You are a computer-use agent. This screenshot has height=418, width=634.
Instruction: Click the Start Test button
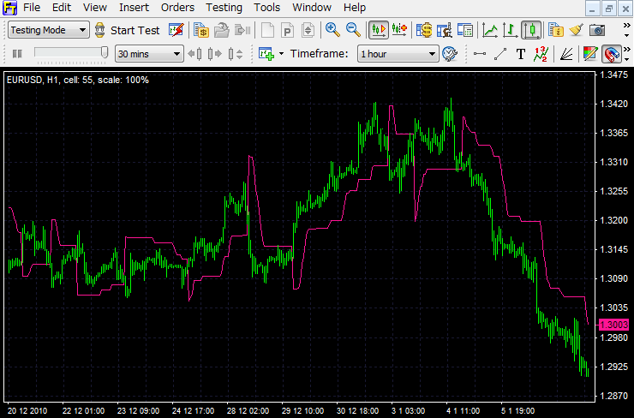[x=128, y=30]
